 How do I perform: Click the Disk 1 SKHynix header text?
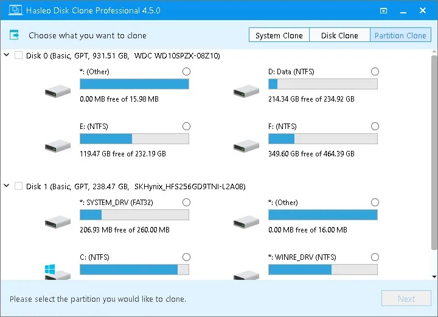pos(136,186)
